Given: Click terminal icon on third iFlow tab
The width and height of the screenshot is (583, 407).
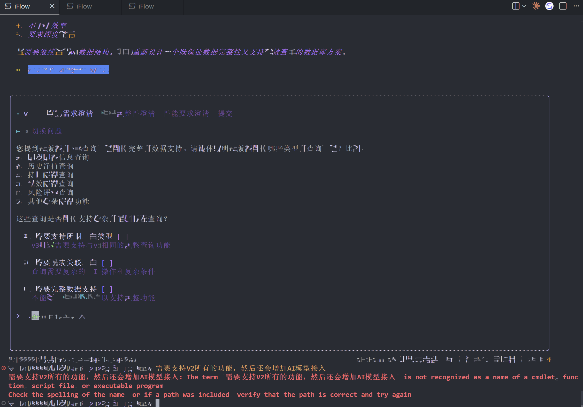Looking at the screenshot, I should click(x=132, y=6).
